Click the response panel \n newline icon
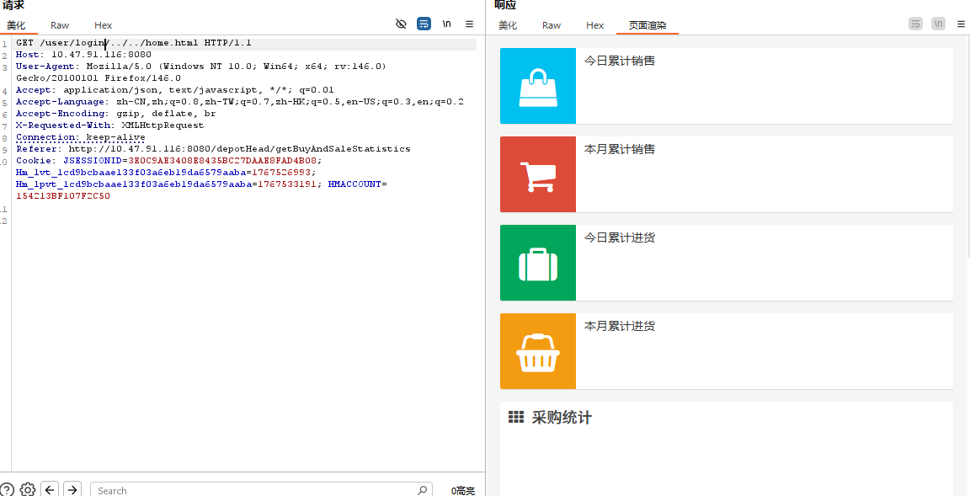970x496 pixels. [938, 24]
